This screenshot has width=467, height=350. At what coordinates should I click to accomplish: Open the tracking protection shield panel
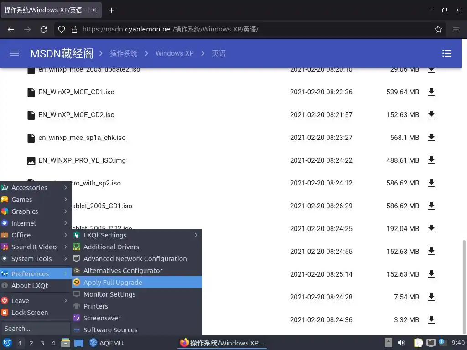(62, 29)
